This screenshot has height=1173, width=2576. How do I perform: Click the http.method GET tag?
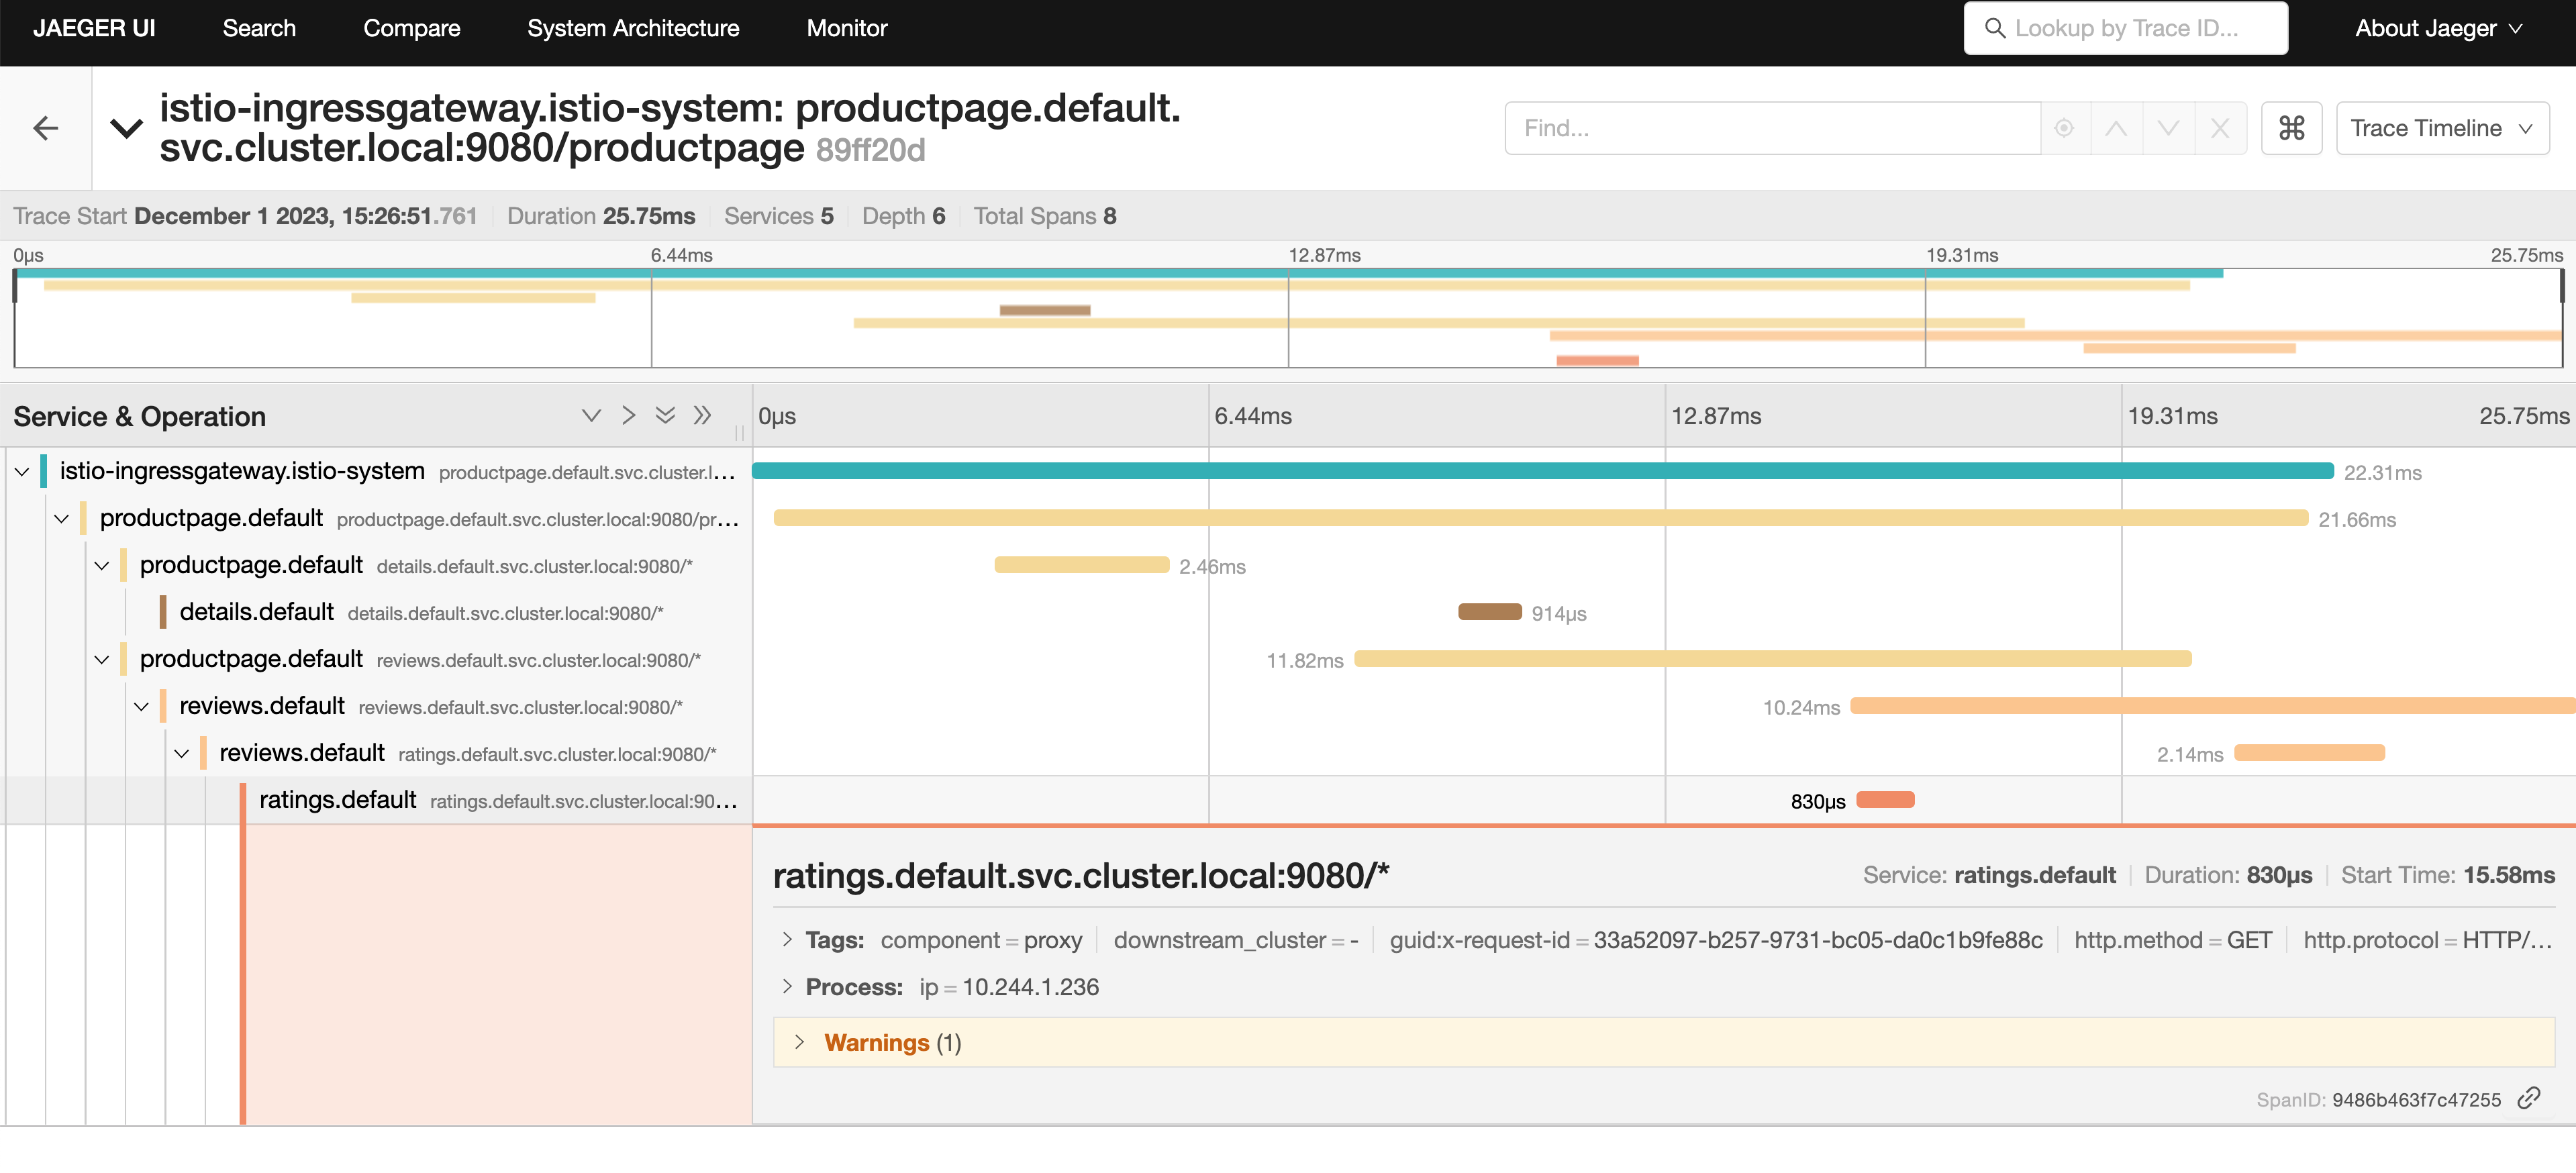pyautogui.click(x=2173, y=940)
